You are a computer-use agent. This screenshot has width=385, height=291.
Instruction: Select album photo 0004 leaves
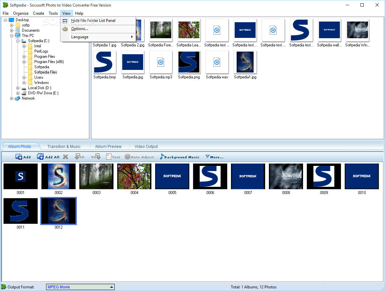(134, 176)
